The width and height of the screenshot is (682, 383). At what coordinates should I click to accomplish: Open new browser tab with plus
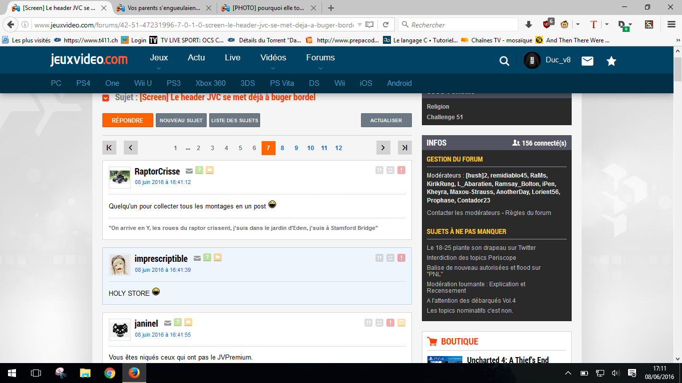tap(331, 8)
